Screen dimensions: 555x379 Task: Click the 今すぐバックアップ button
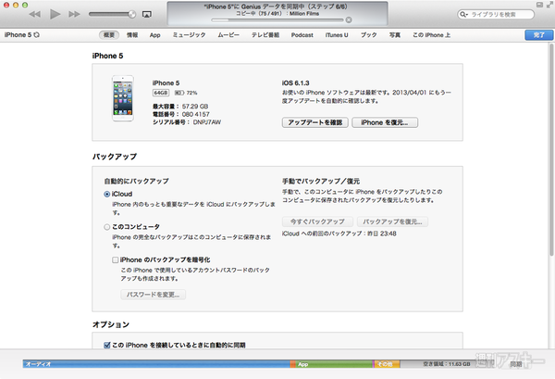pyautogui.click(x=317, y=221)
